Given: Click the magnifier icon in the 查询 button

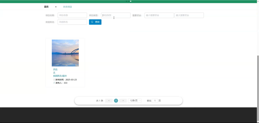Looking at the screenshot, I should coord(92,22).
